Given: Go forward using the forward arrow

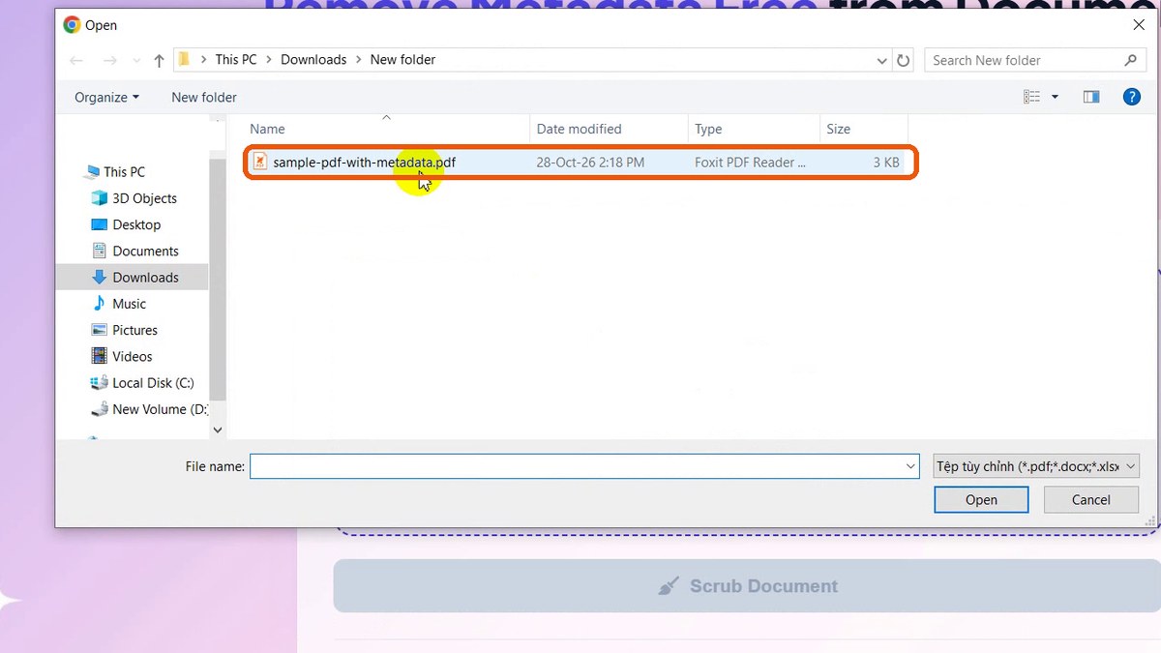Looking at the screenshot, I should pyautogui.click(x=110, y=60).
